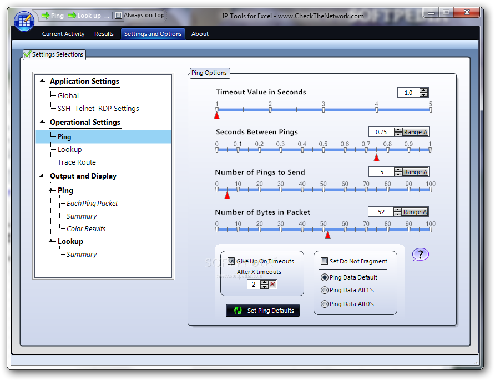Switch to the Current Activity tab
This screenshot has width=495, height=381.
click(x=63, y=34)
